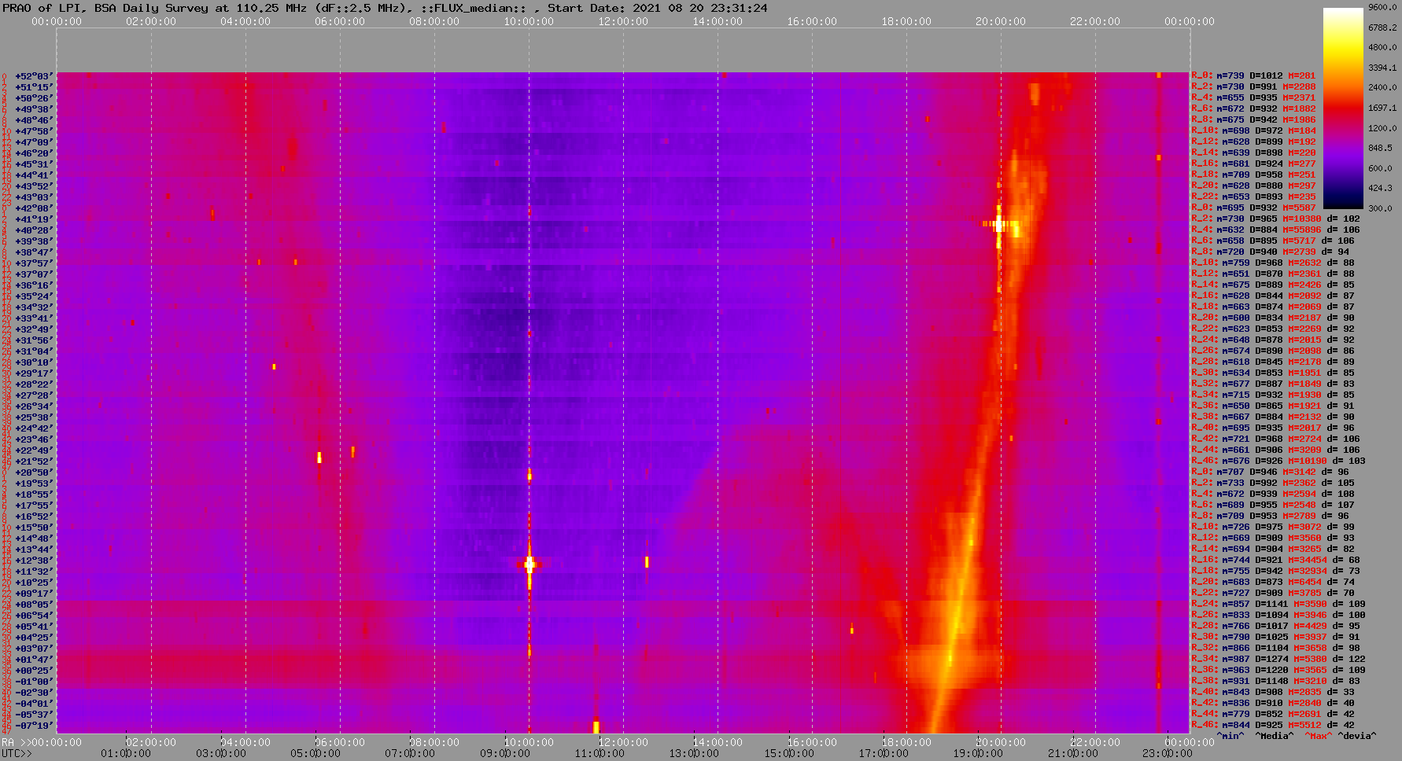Select the '+35°24'' declination label
Screen dimensions: 1402x761
coord(34,296)
